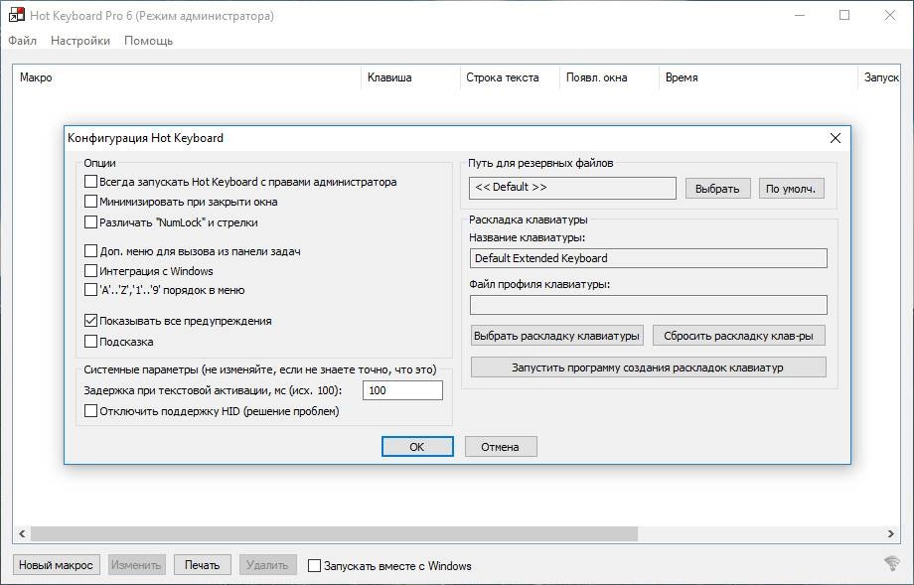This screenshot has width=914, height=585.
Task: Click Новый макрос button
Action: point(56,564)
